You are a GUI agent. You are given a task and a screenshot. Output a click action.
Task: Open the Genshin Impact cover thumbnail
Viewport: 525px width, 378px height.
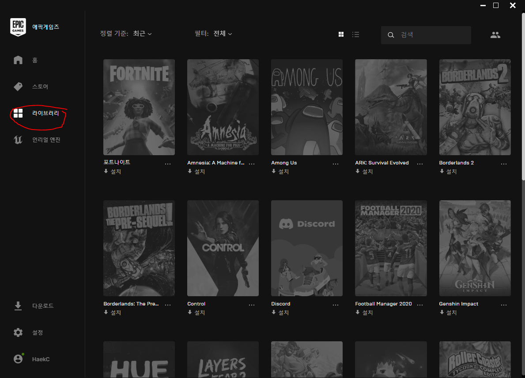coord(475,248)
